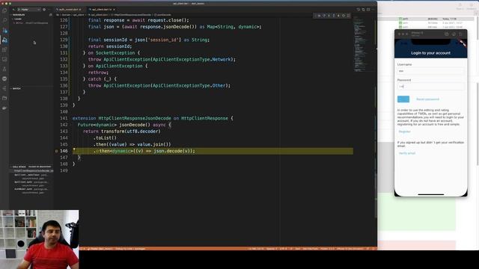The image size is (479, 269).
Task: Click the Register link in the Simulator
Action: tap(404, 132)
